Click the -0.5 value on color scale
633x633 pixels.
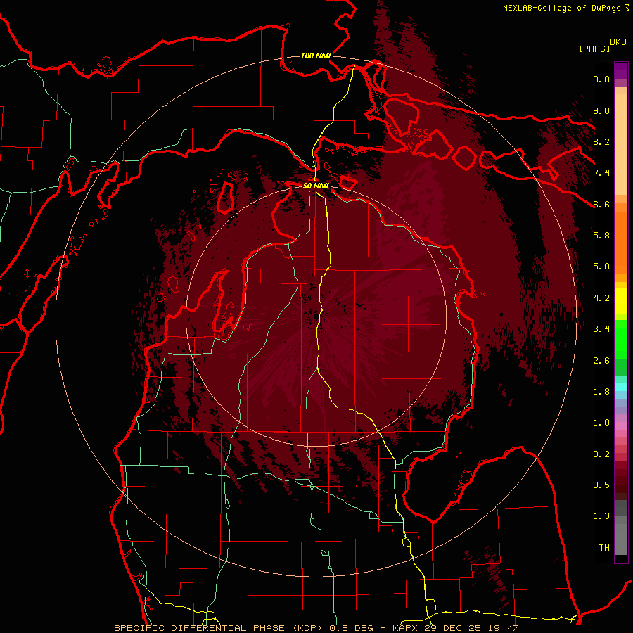click(599, 485)
